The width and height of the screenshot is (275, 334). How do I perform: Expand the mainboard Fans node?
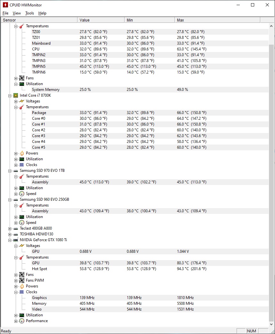click(16, 78)
